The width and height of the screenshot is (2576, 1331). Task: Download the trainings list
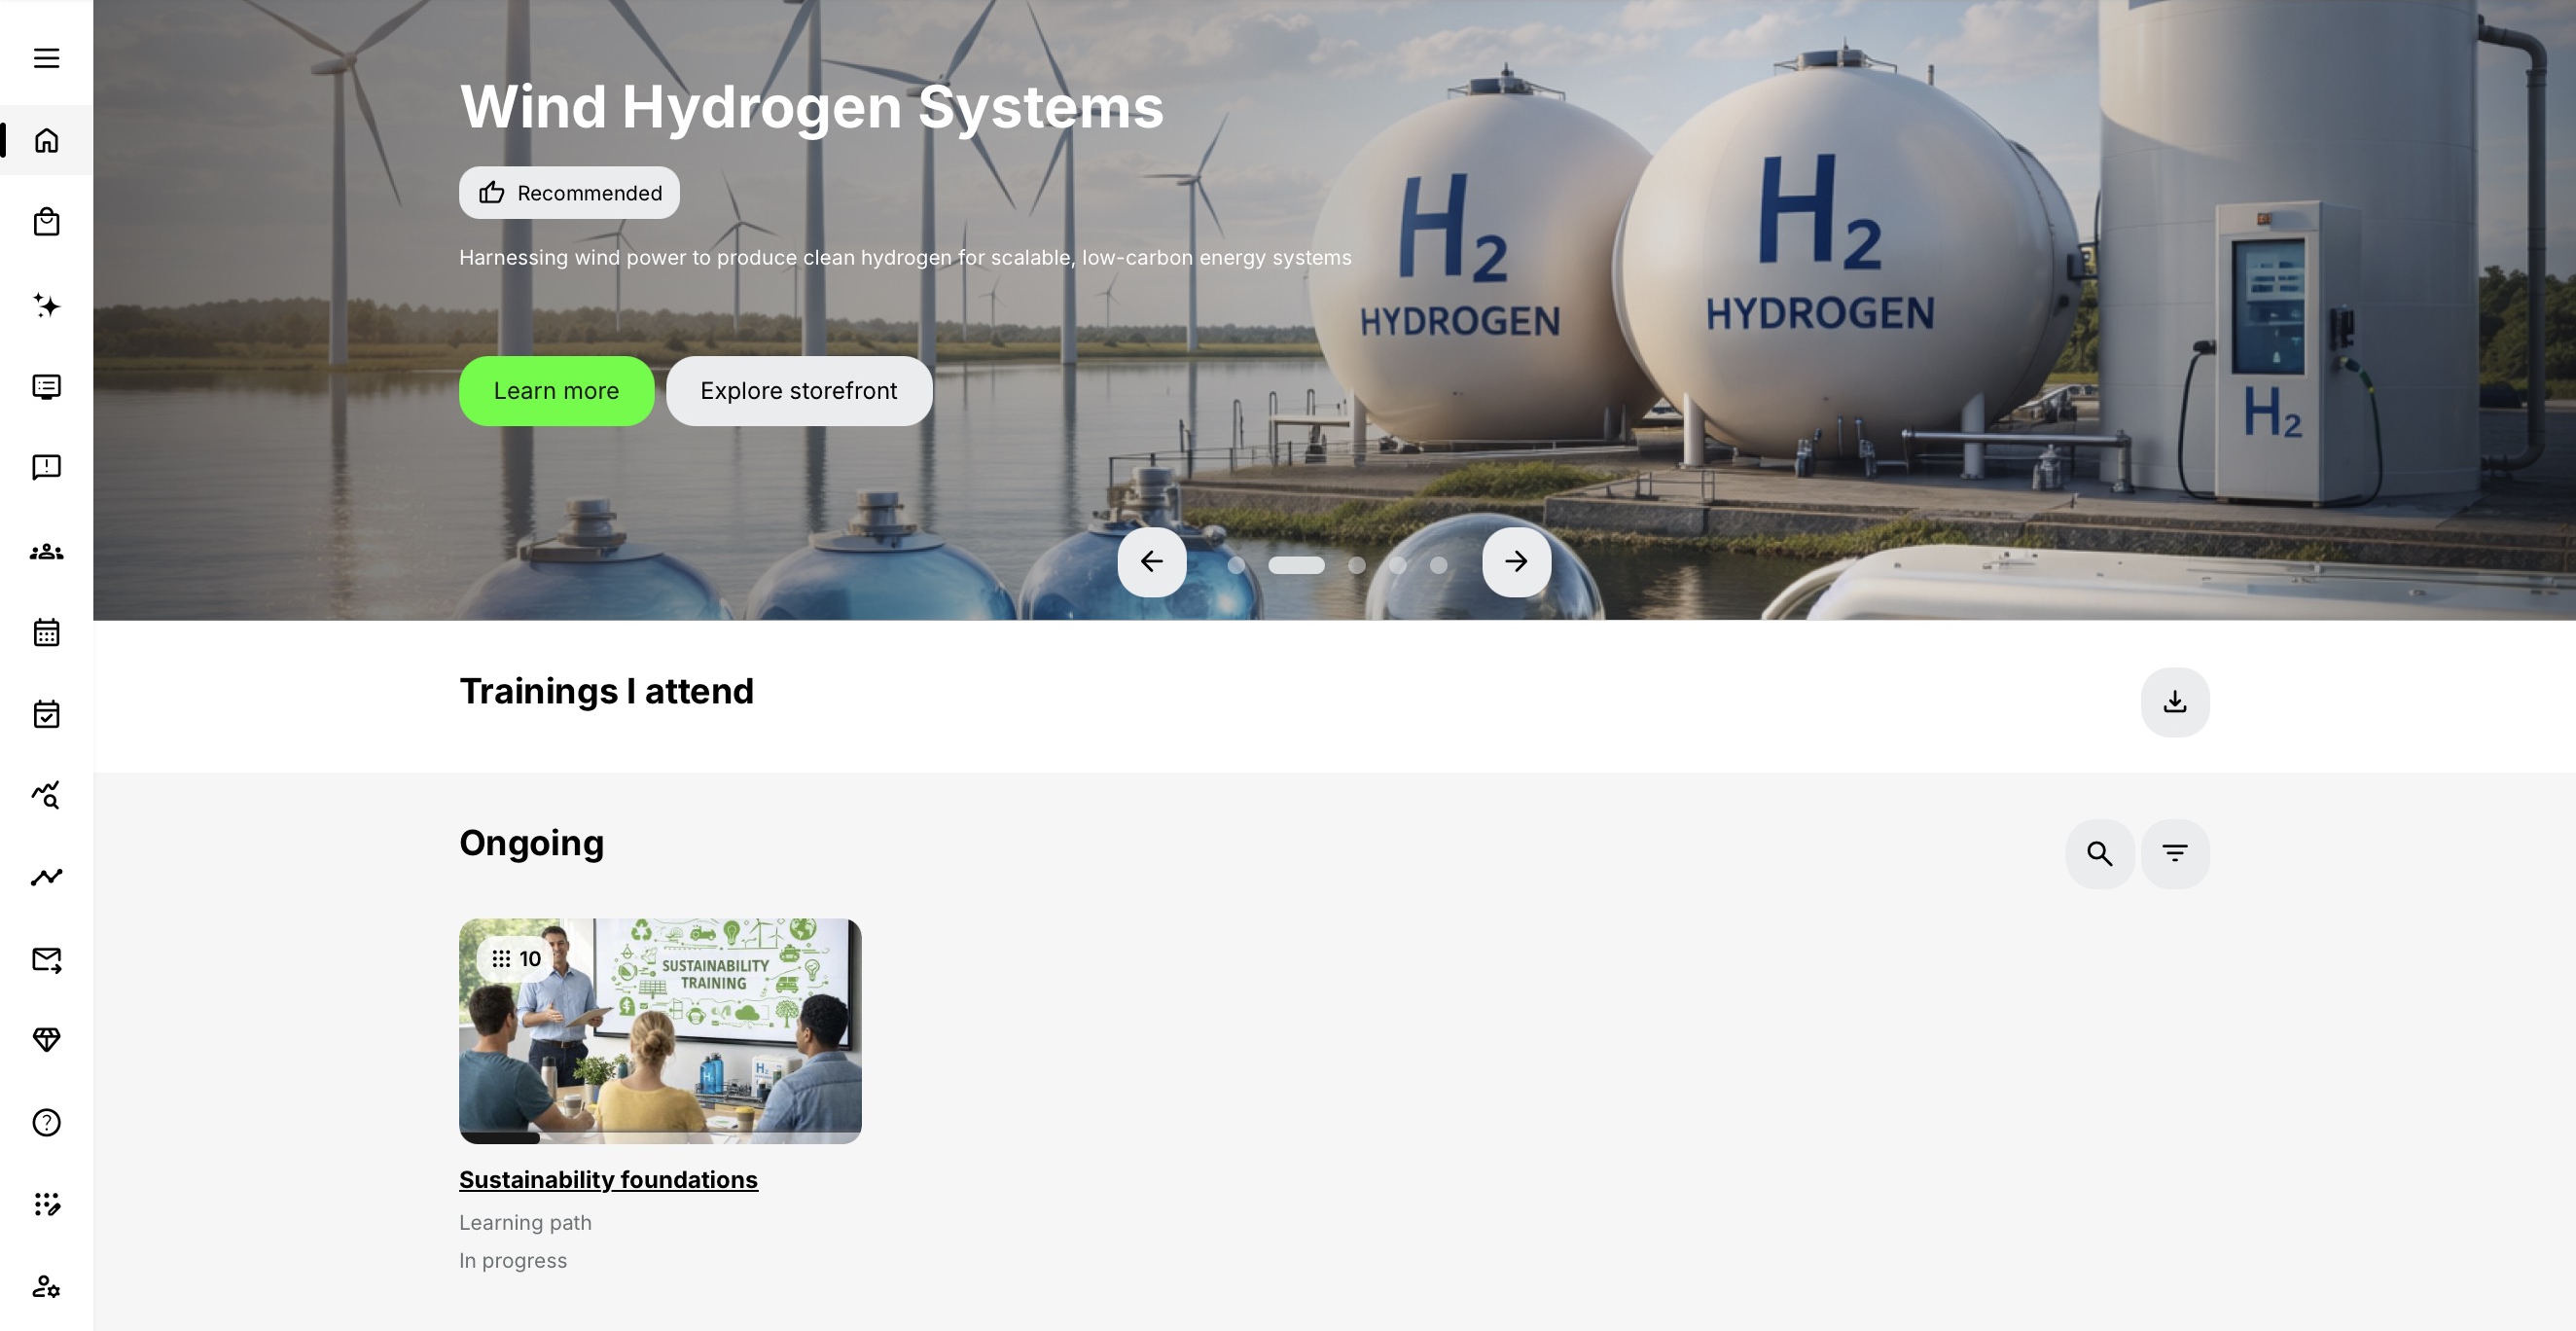(x=2175, y=702)
